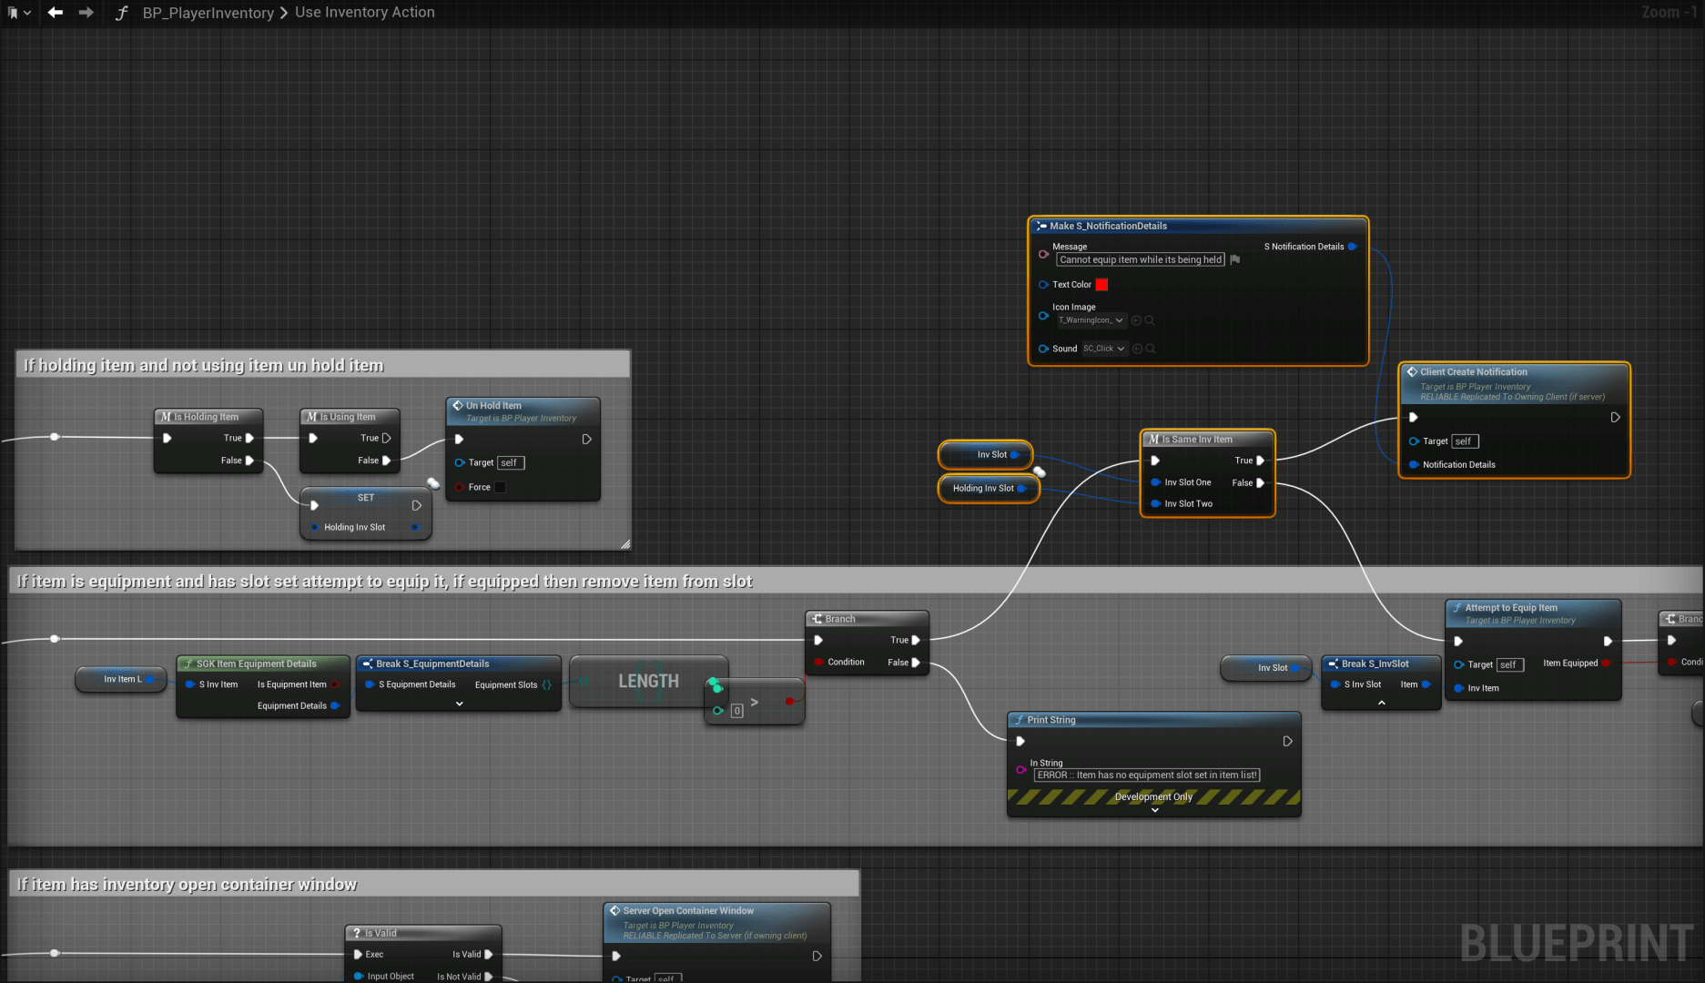
Task: Toggle the Force checkbox on Un Hold Item
Action: (500, 488)
